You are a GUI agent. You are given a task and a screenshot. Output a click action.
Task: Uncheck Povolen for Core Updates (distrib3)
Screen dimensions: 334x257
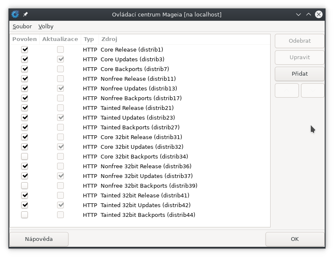25,59
